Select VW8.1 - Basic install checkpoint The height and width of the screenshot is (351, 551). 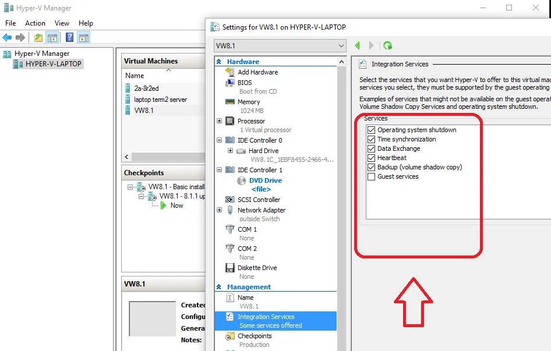point(176,187)
